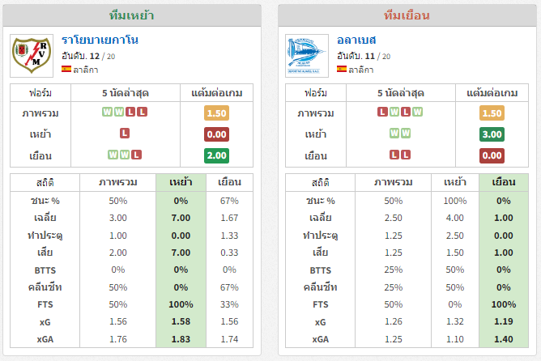Click the Spanish flag beside the away team's league
Screen dimensions: 541x361
pos(342,70)
